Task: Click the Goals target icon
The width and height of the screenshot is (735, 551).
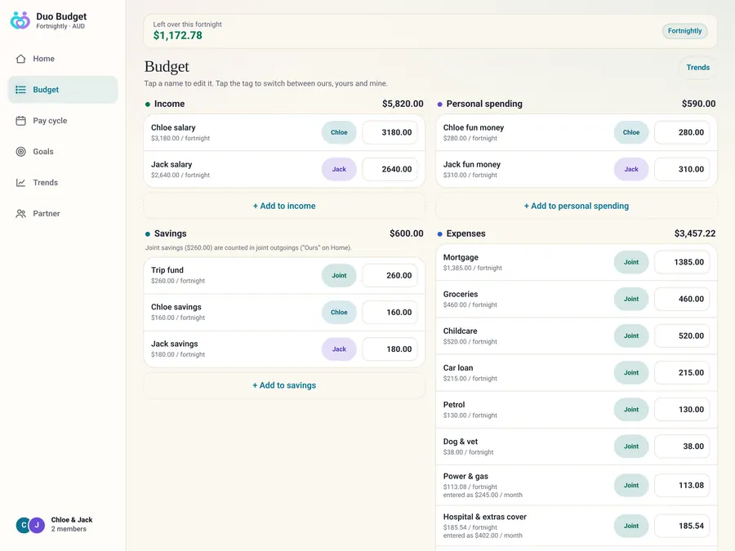Action: click(x=20, y=151)
